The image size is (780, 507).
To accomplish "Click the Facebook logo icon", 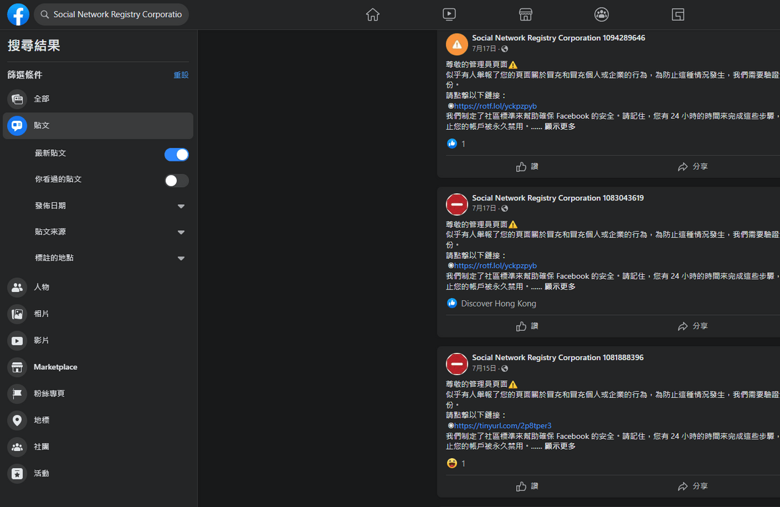I will (x=18, y=15).
